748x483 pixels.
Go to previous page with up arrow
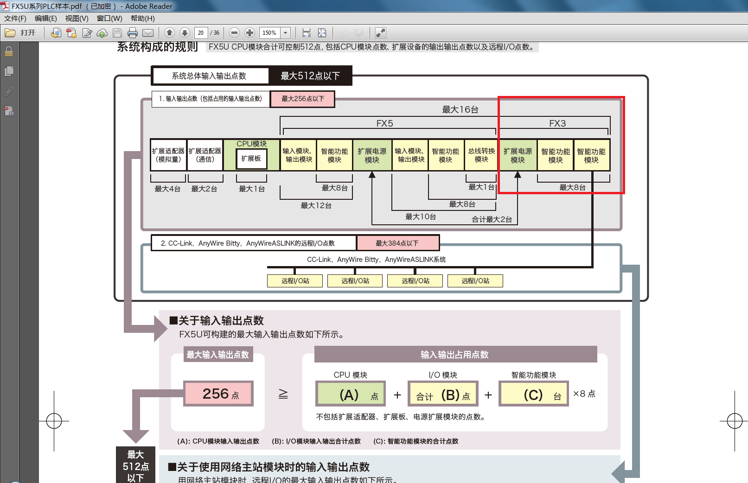click(169, 33)
